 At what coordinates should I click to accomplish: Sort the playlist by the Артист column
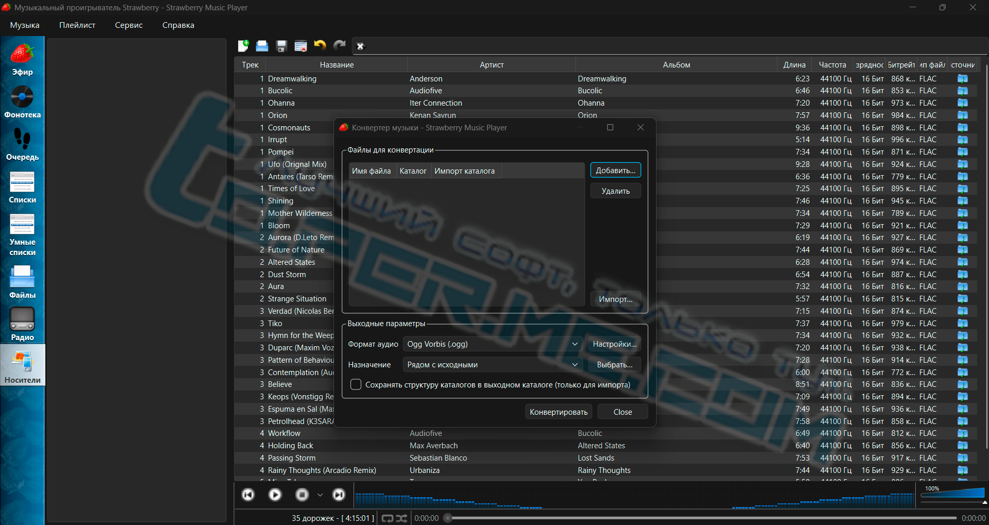(492, 65)
